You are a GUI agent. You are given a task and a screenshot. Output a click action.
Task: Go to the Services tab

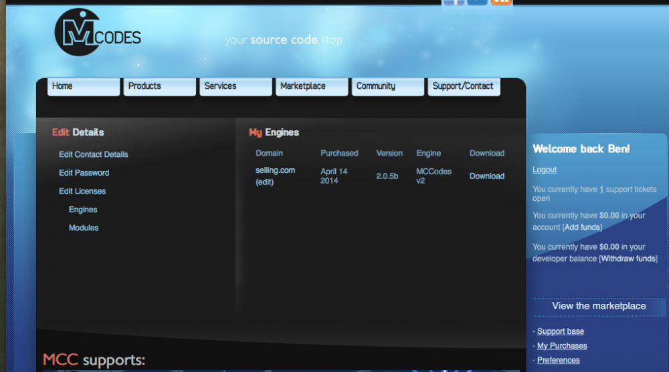coord(235,87)
